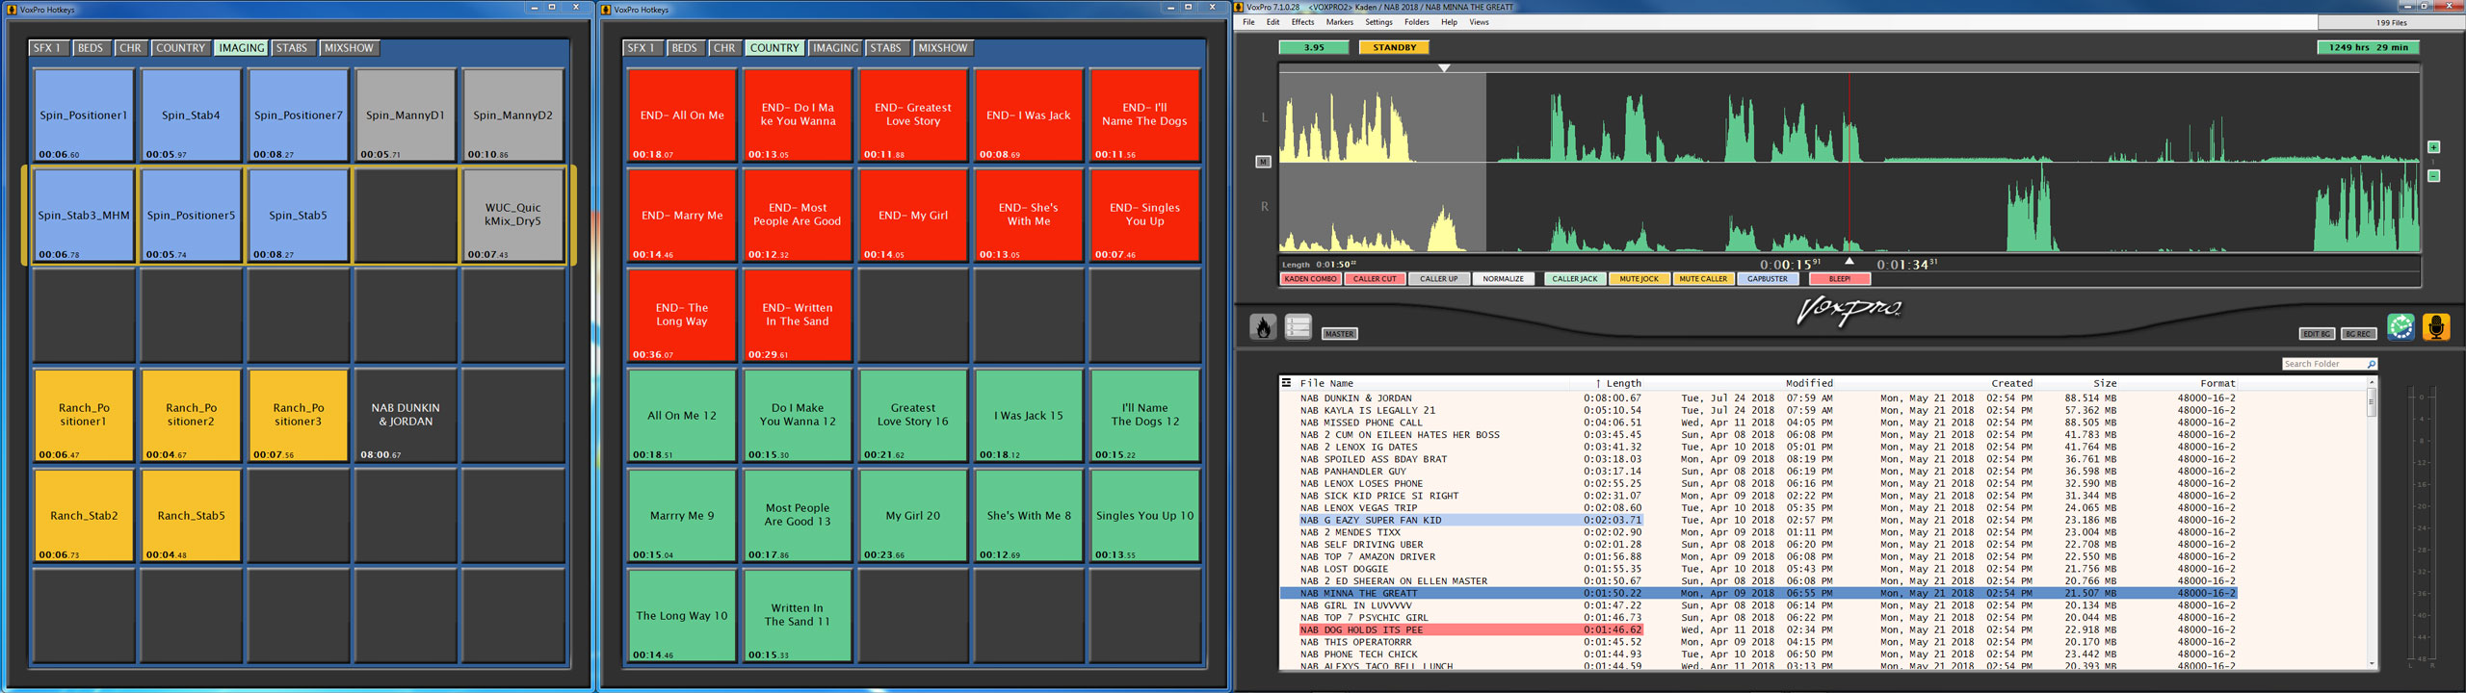Image resolution: width=2466 pixels, height=693 pixels.
Task: Zoom out waveform with minus icon
Action: point(2433,176)
